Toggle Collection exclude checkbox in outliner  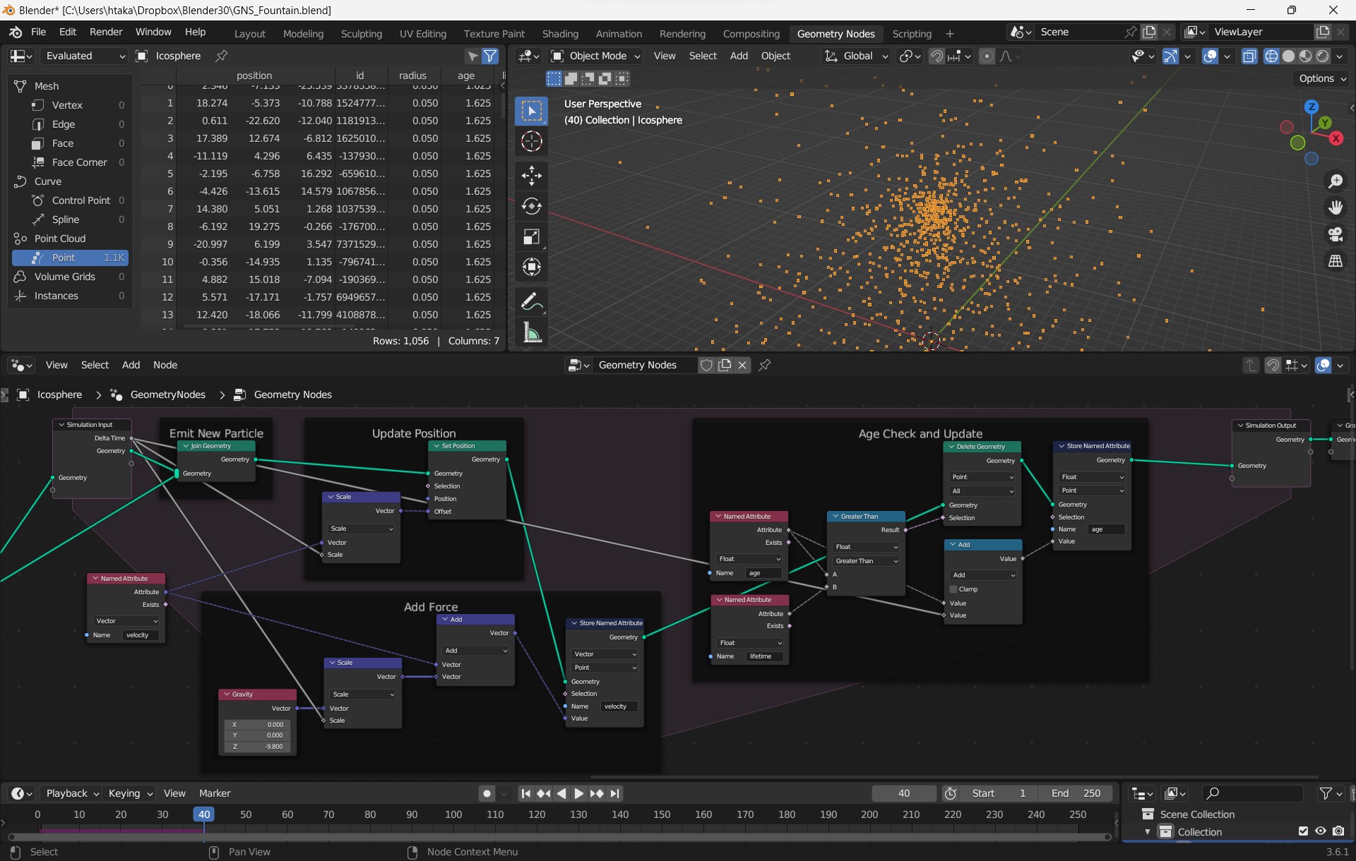(1303, 831)
